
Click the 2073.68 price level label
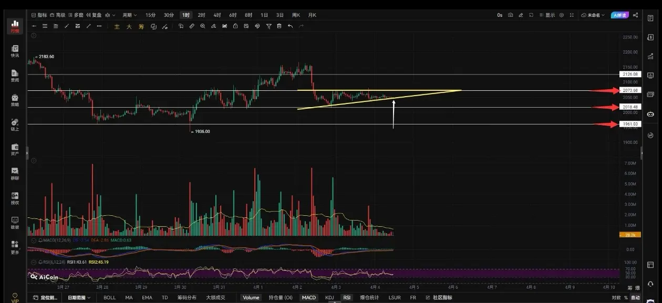[x=630, y=90]
